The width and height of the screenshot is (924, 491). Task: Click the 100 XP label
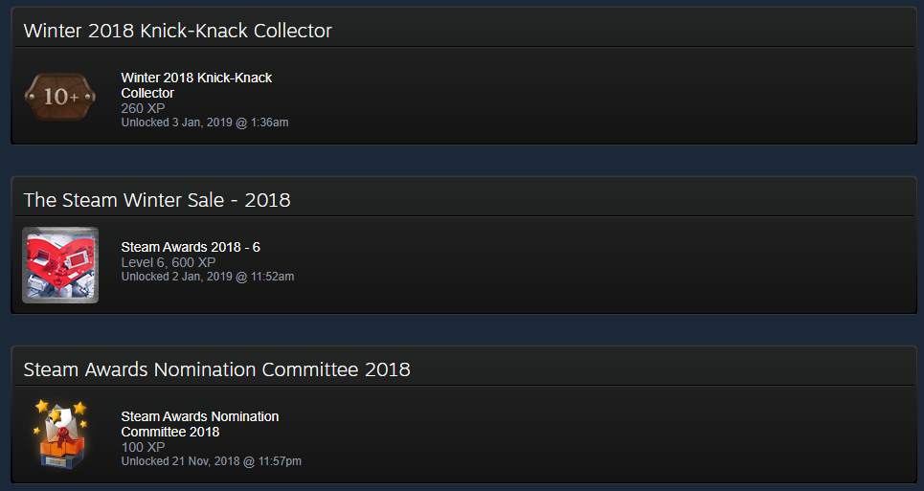pyautogui.click(x=143, y=447)
